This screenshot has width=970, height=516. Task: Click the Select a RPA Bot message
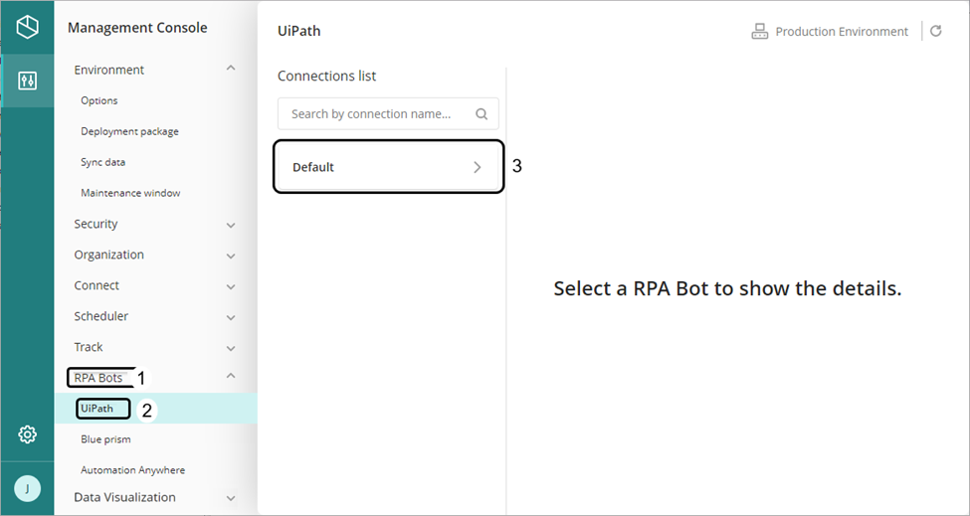[727, 288]
